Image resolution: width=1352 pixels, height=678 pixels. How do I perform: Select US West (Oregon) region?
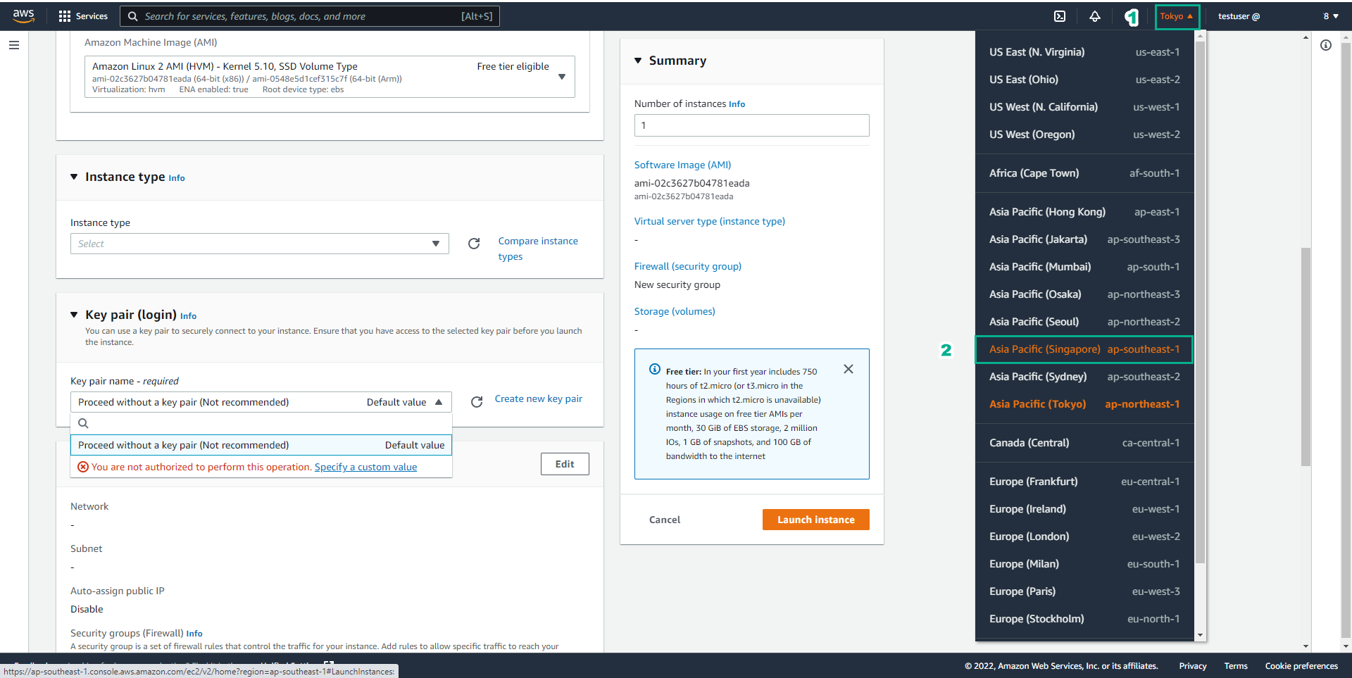[1084, 134]
